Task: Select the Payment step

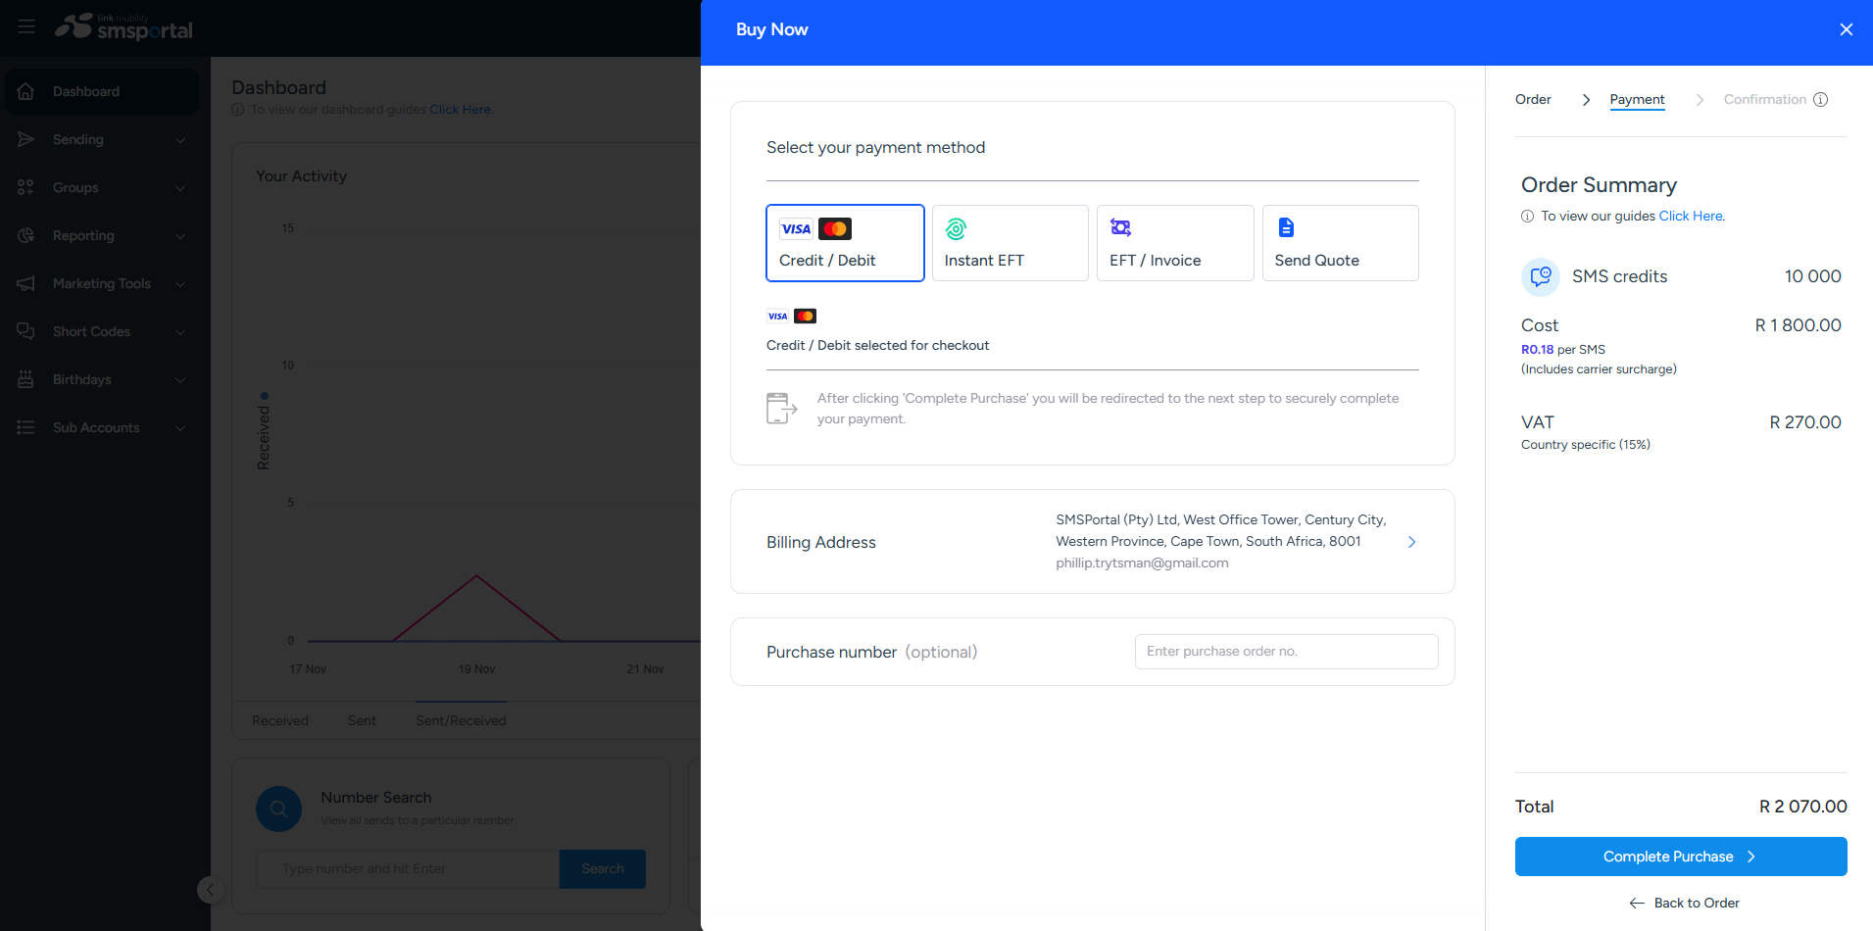Action: point(1637,100)
